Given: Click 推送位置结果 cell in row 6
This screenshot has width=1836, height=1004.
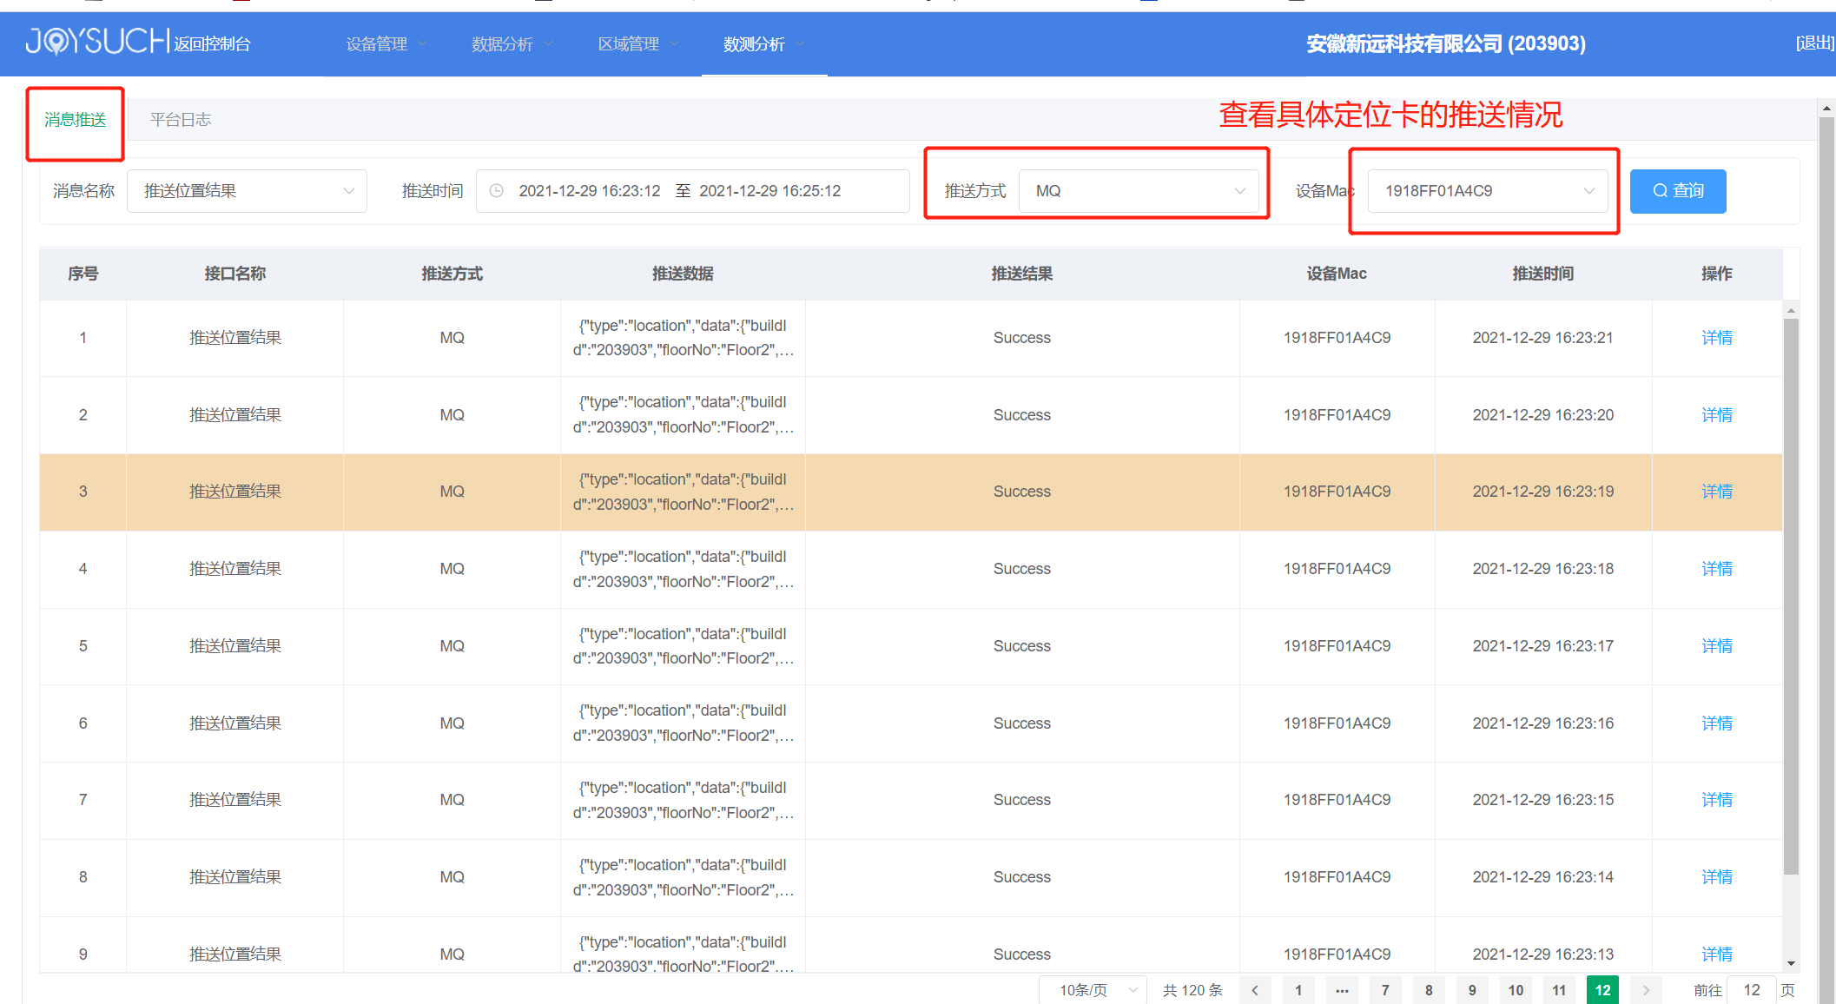Looking at the screenshot, I should pos(234,723).
